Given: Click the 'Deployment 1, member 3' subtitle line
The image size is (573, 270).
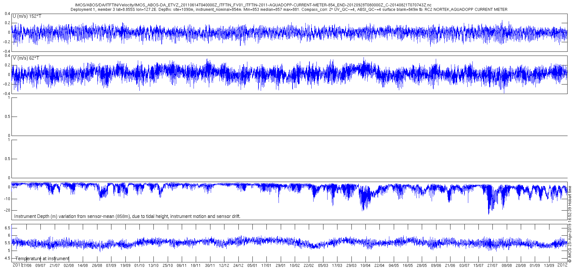Looking at the screenshot, I should 289,10.
